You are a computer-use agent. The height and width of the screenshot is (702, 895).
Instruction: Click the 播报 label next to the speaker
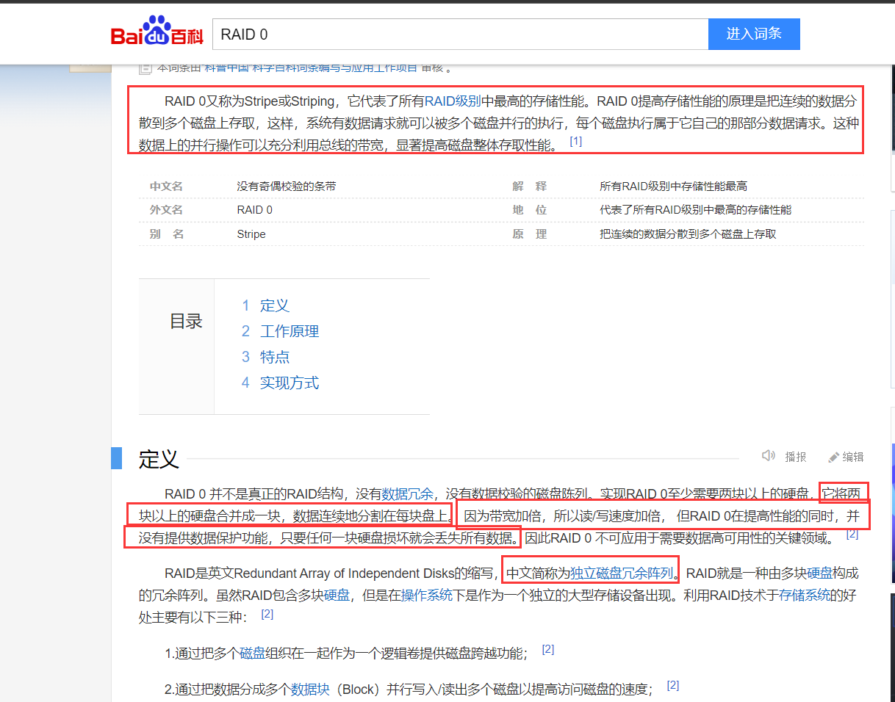796,457
